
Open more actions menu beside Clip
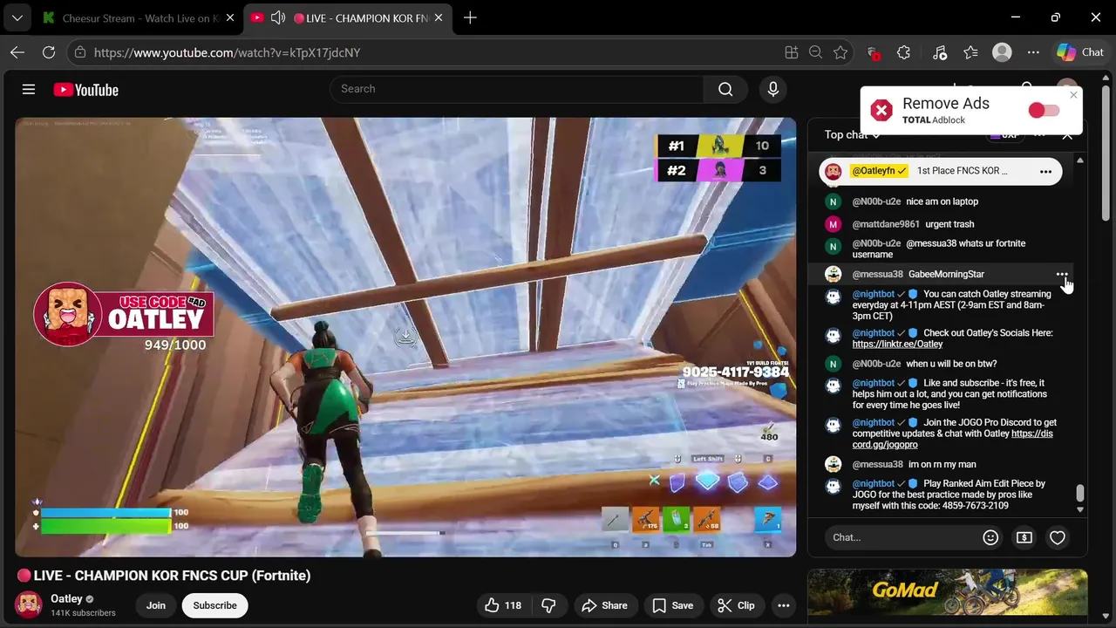(783, 605)
